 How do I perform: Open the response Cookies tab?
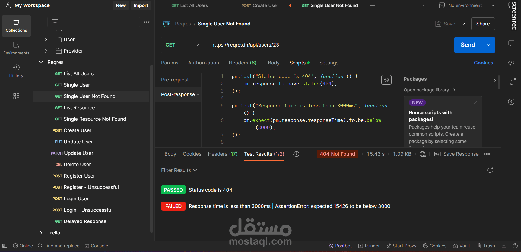tap(192, 154)
